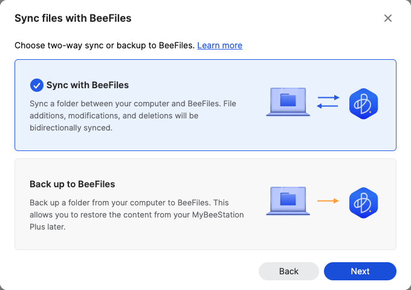Click the bidirectional blue arrows icon
Screen dimensions: 411x290
point(328,101)
